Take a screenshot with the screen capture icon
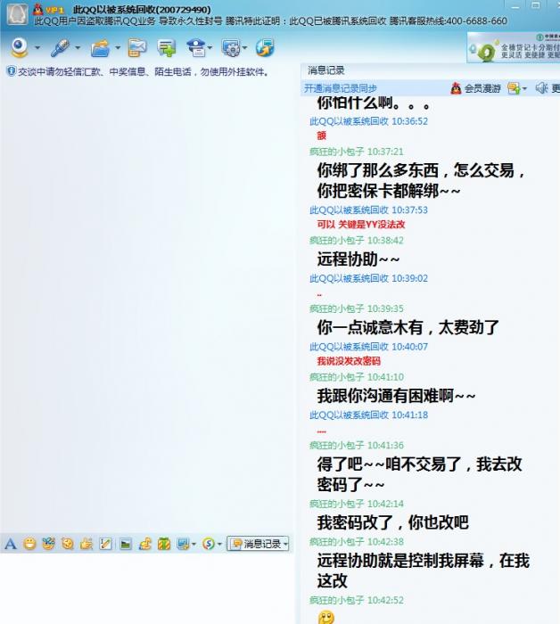Image resolution: width=560 pixels, height=624 pixels. click(183, 543)
